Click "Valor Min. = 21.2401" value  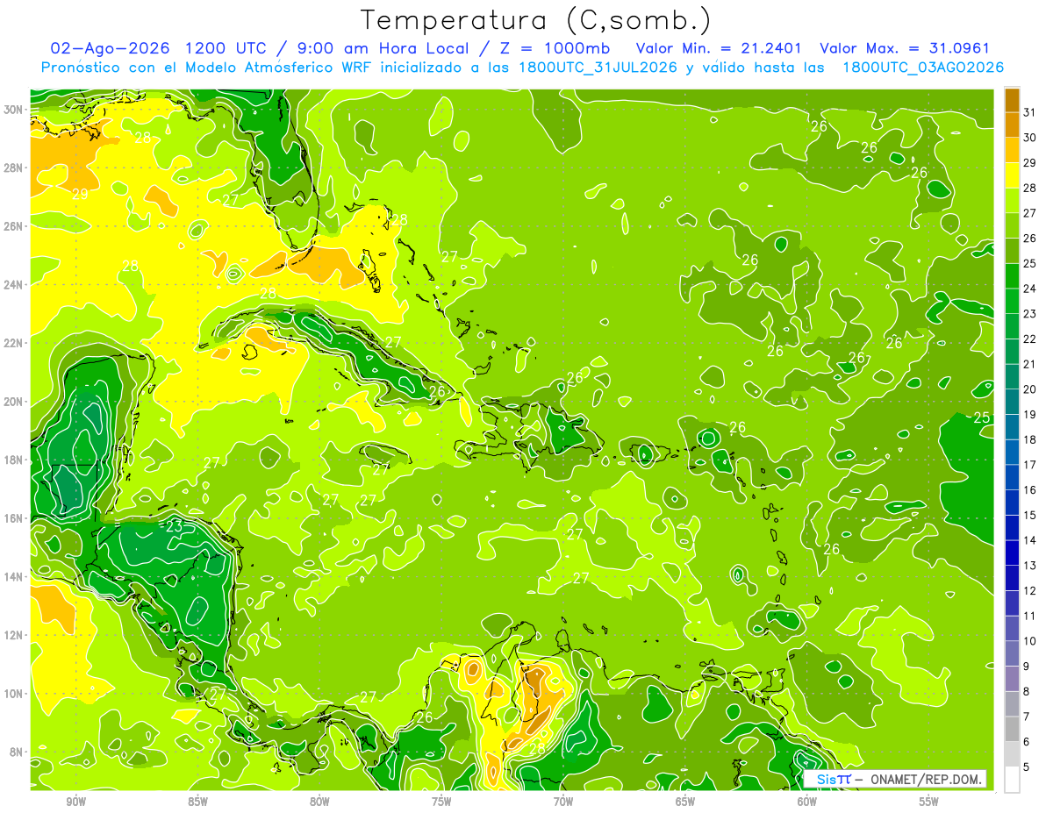pyautogui.click(x=718, y=48)
